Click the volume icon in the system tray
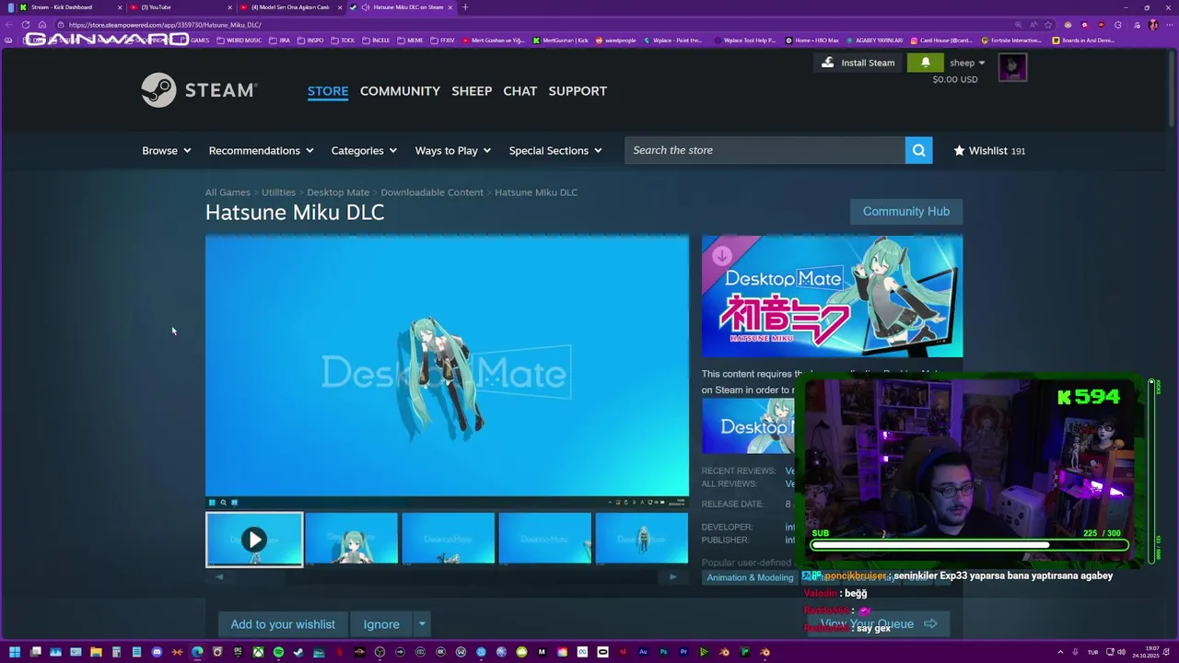This screenshot has height=663, width=1179. [x=1121, y=652]
